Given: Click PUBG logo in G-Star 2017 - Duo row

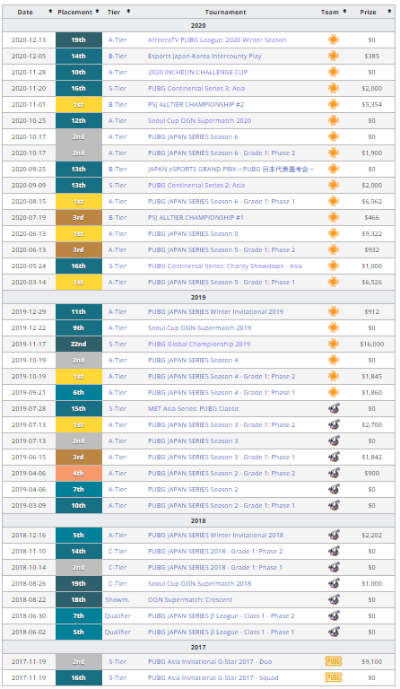Looking at the screenshot, I should tap(334, 661).
